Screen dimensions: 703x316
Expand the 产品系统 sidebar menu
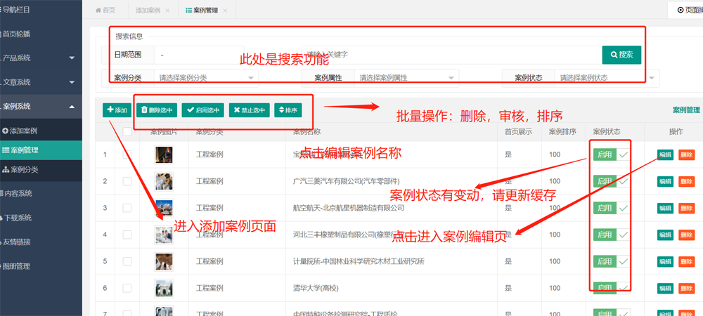point(41,58)
